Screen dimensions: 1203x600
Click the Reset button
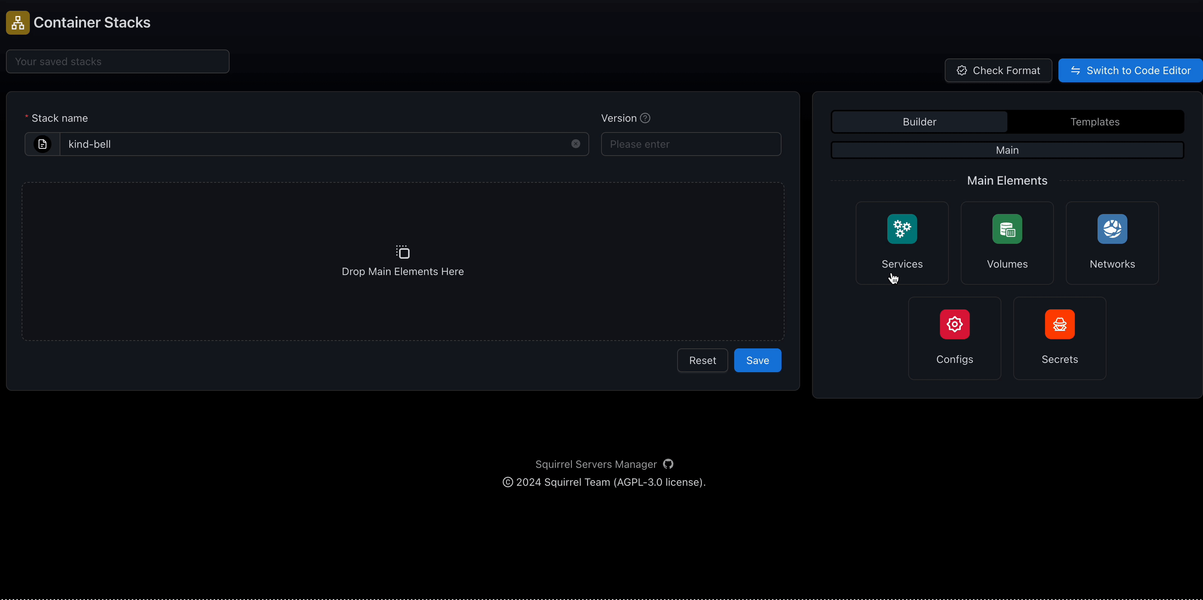click(702, 360)
